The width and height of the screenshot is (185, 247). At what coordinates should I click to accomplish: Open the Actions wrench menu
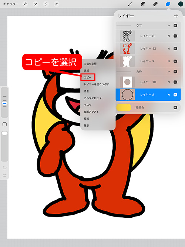(x=25, y=4)
